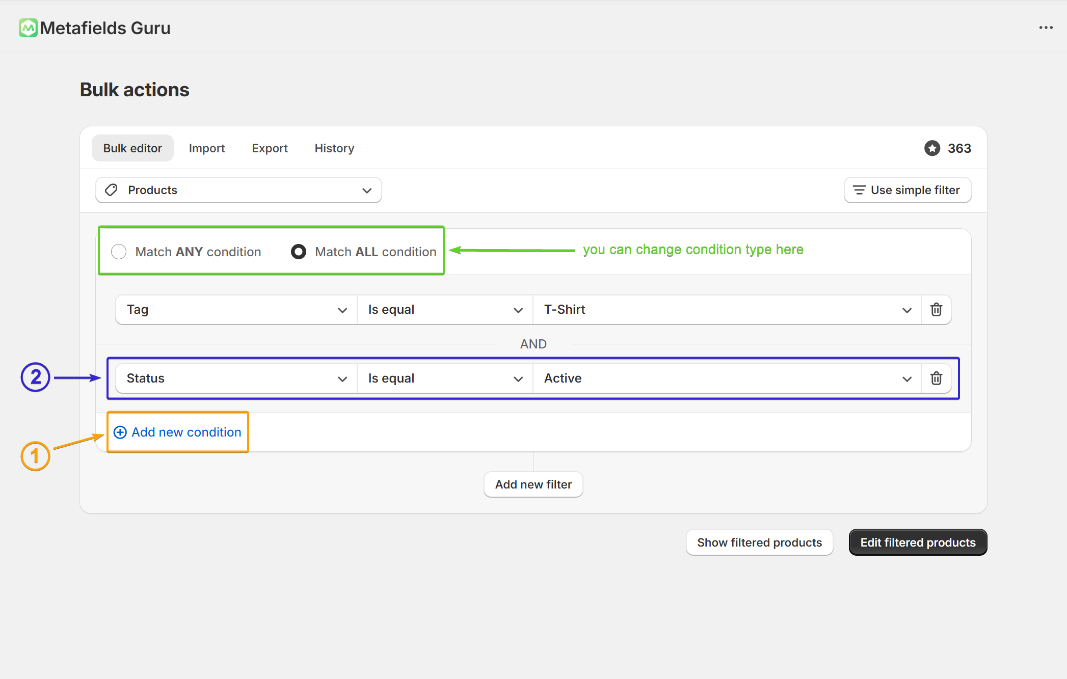Delete the Status condition with the trash icon
The width and height of the screenshot is (1067, 679).
(936, 378)
